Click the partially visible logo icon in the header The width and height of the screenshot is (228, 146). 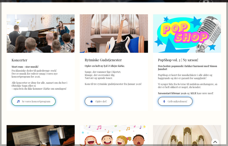click(x=206, y=1)
